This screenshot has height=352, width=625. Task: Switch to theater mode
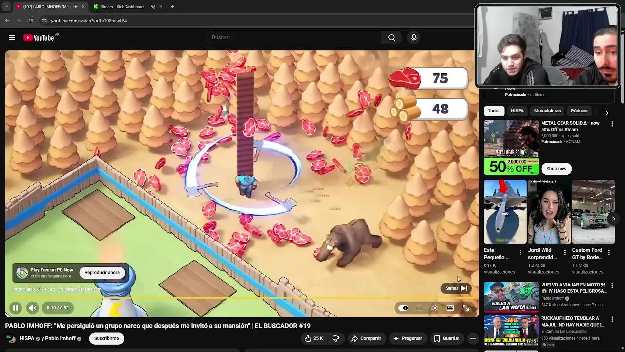450,308
